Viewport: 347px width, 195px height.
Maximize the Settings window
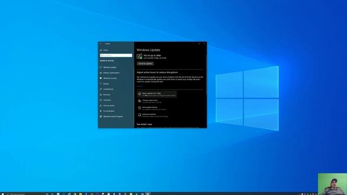click(199, 44)
